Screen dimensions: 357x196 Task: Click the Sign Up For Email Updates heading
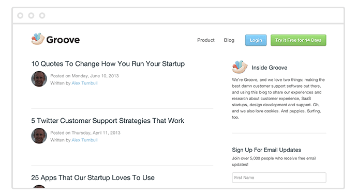pyautogui.click(x=266, y=150)
